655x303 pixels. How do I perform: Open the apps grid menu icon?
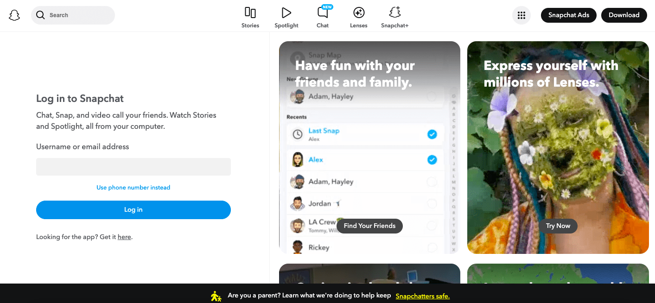(x=521, y=15)
